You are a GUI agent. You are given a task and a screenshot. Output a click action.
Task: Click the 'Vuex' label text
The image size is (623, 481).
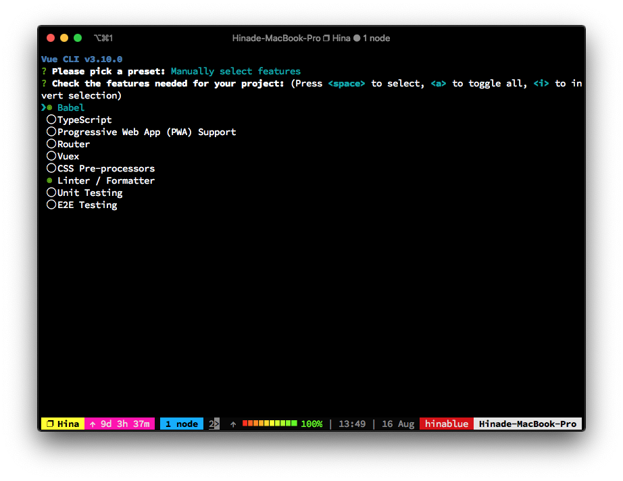[x=68, y=157]
